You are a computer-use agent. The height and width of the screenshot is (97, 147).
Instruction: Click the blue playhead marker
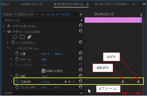(x=141, y=15)
